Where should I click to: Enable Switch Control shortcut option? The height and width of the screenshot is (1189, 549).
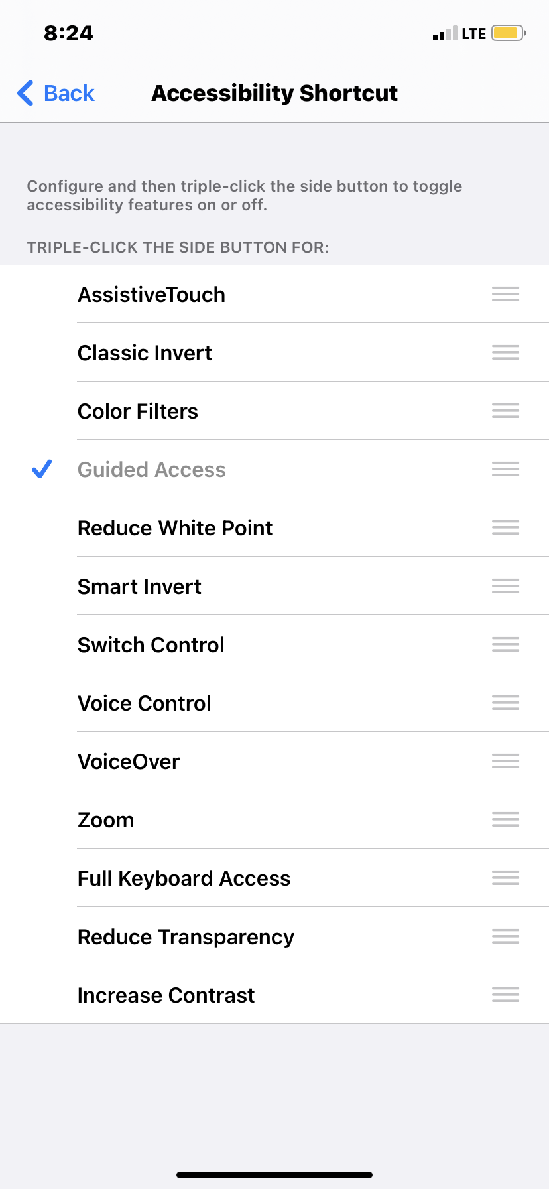click(274, 644)
